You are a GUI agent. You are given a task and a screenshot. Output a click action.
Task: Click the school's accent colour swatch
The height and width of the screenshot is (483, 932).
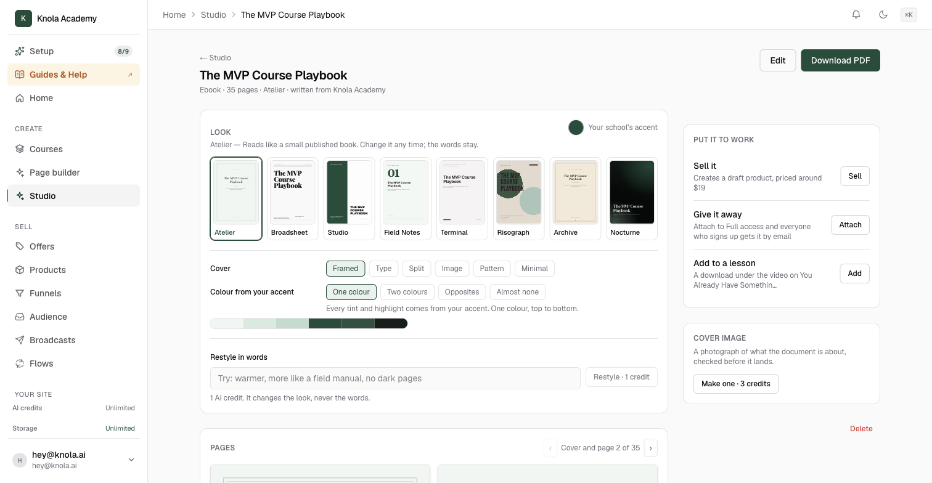(x=576, y=128)
